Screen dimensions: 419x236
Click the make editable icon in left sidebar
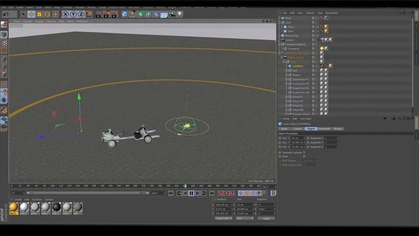tap(4, 25)
